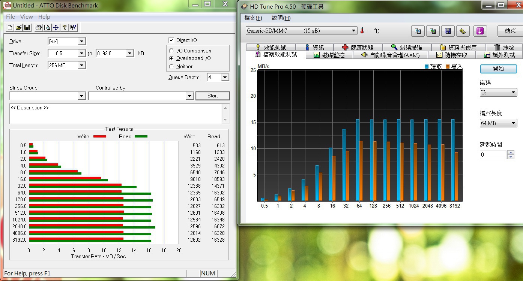
Task: Click the yellow question mark About icon
Action: [x=65, y=27]
